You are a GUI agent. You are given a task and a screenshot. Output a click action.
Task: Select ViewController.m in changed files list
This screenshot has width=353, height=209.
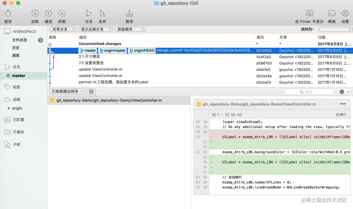click(119, 100)
